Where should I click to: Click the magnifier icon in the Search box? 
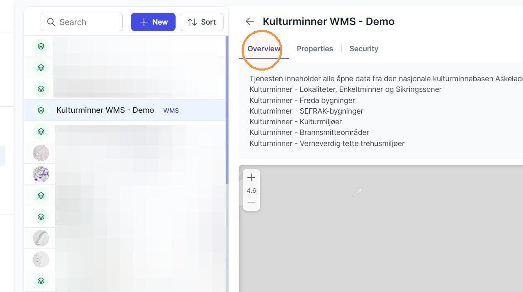click(x=51, y=22)
